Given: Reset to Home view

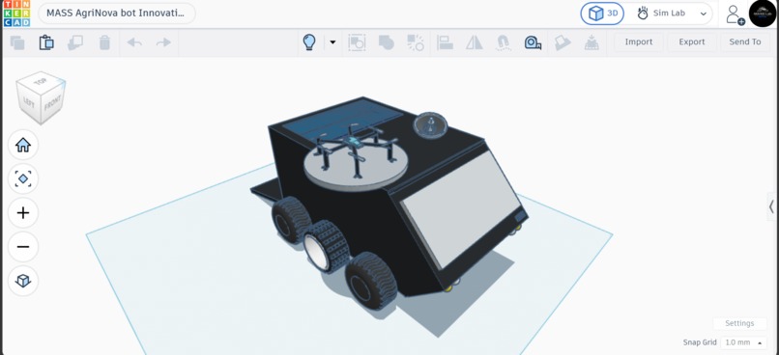Looking at the screenshot, I should click(x=23, y=146).
